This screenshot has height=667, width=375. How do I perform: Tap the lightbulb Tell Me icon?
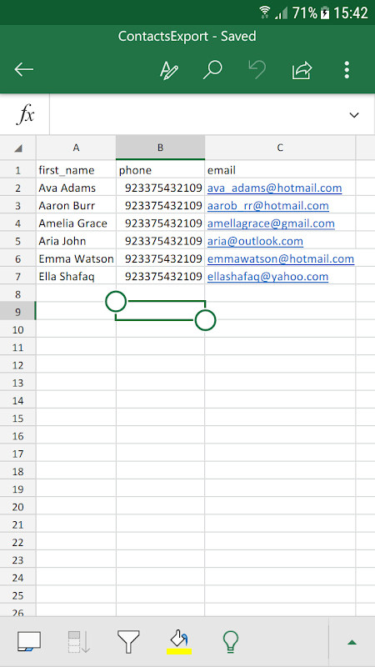coord(231,641)
